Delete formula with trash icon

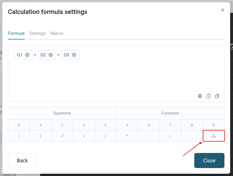coord(200,96)
